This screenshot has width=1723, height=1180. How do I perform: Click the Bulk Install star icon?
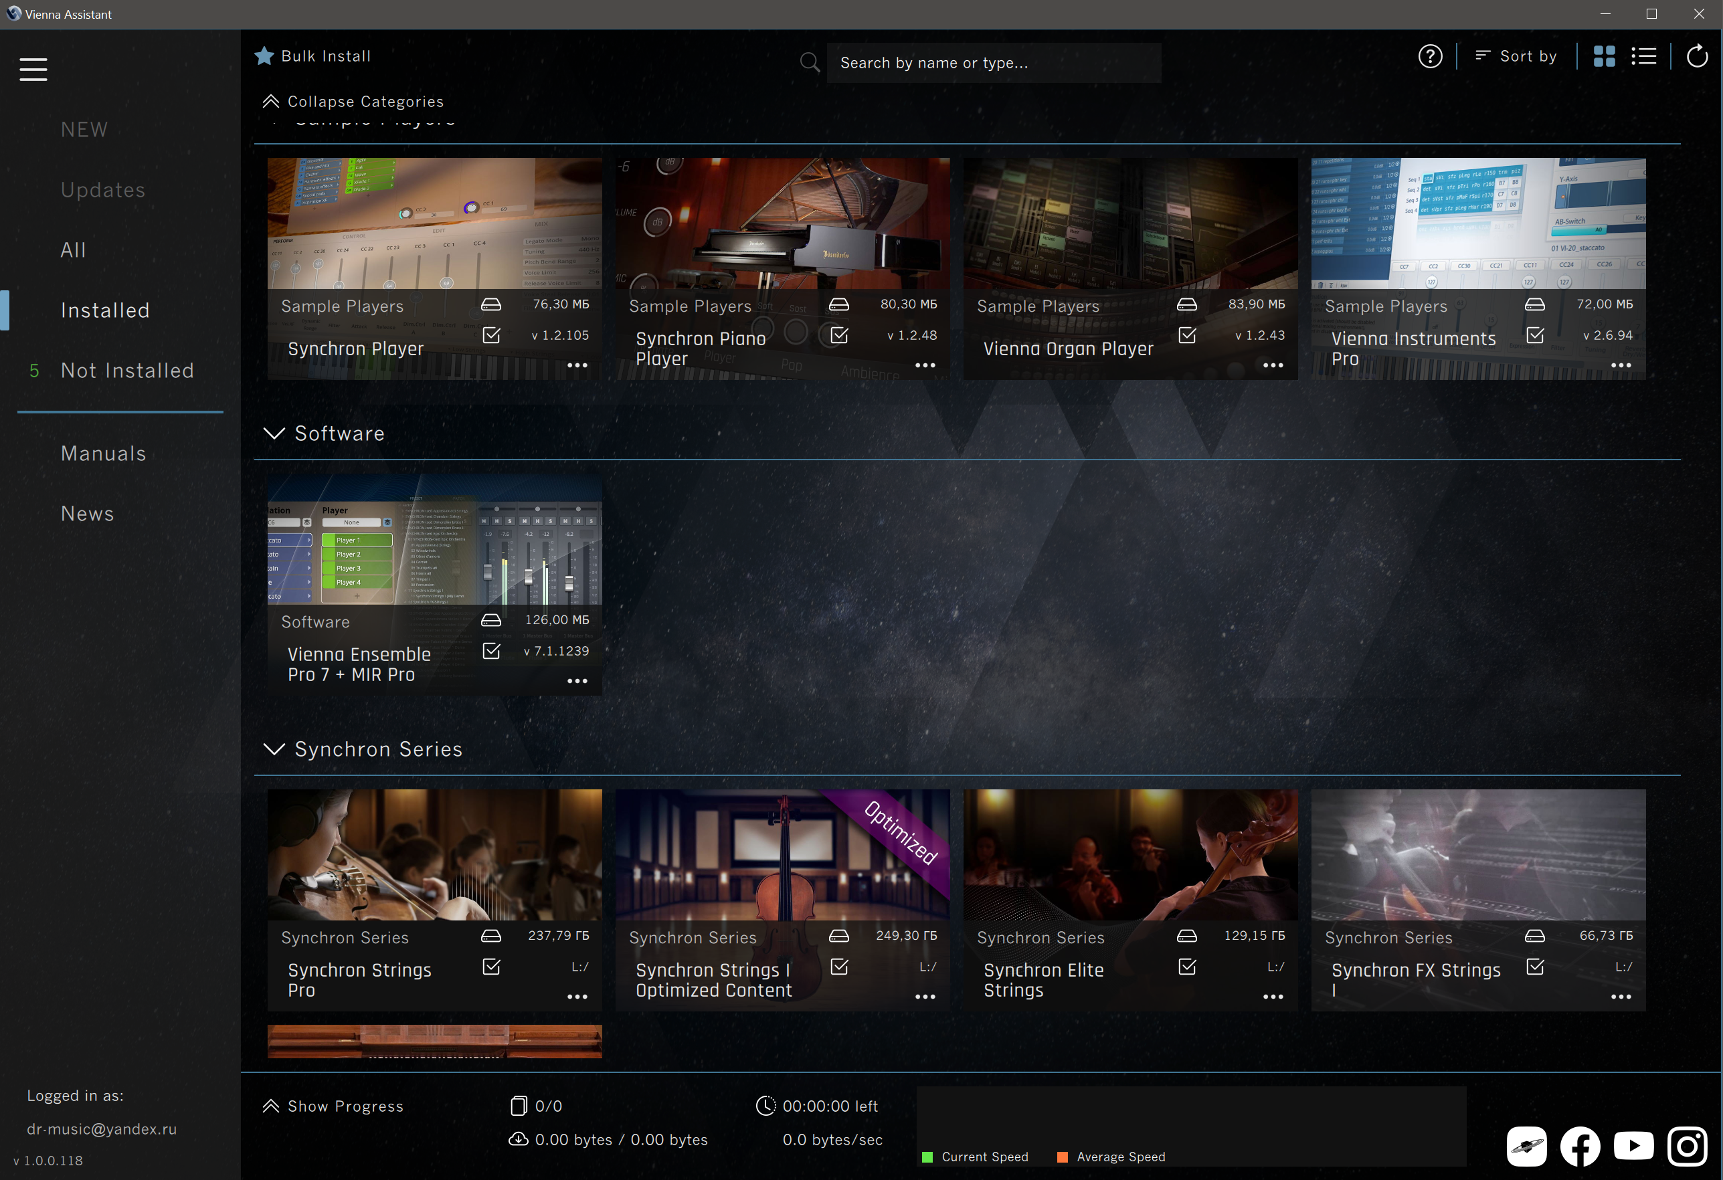(x=264, y=56)
